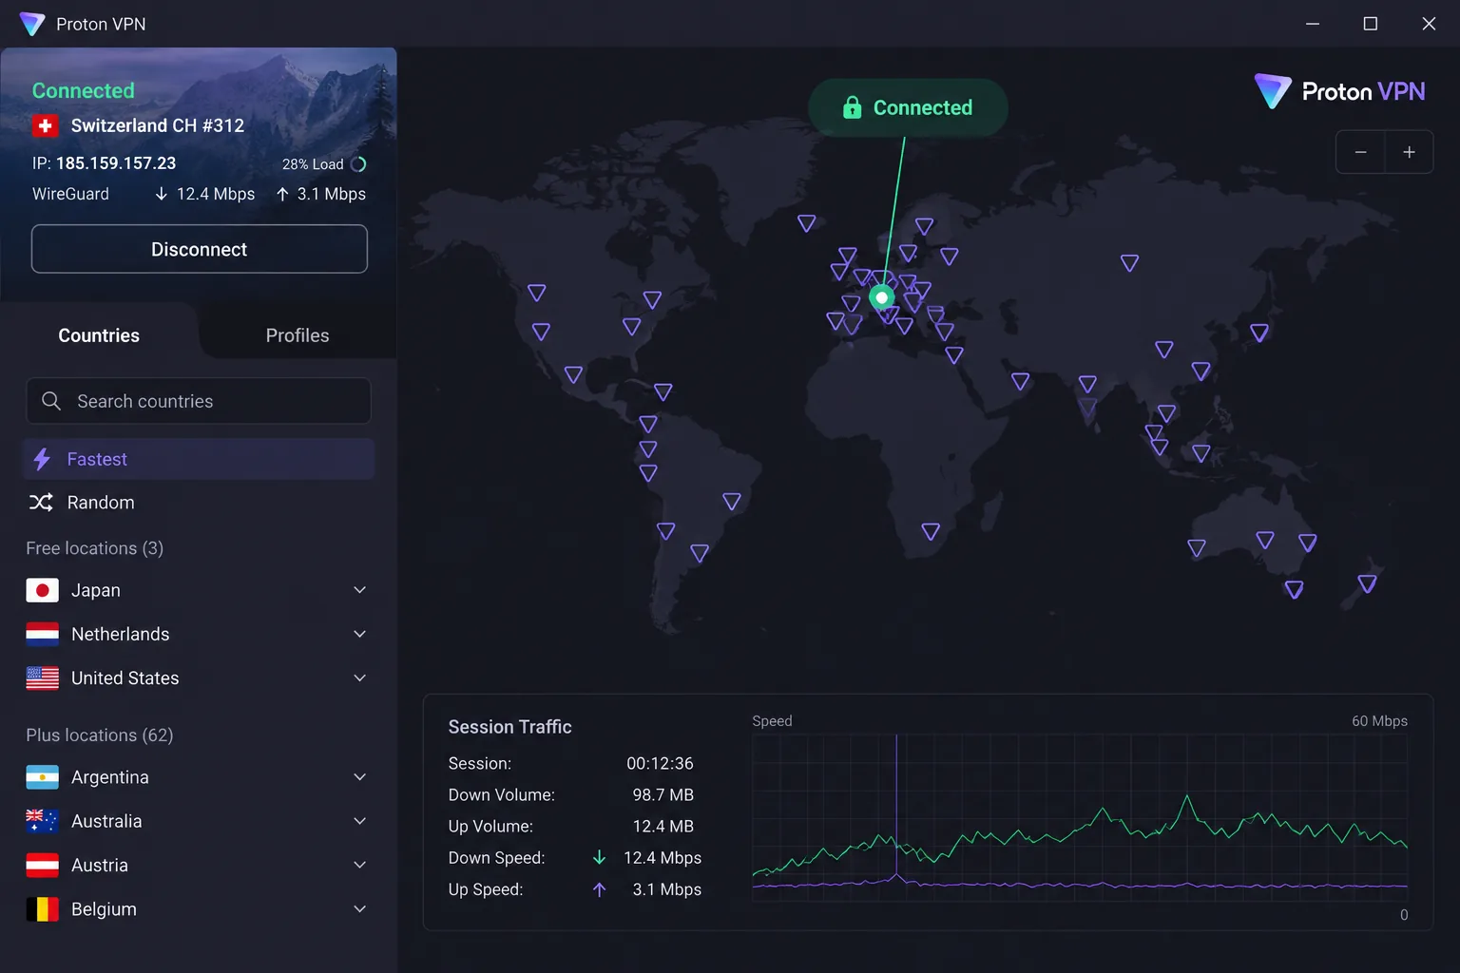Click the Proton VPN logo above the map
1460x973 pixels.
tap(1339, 91)
